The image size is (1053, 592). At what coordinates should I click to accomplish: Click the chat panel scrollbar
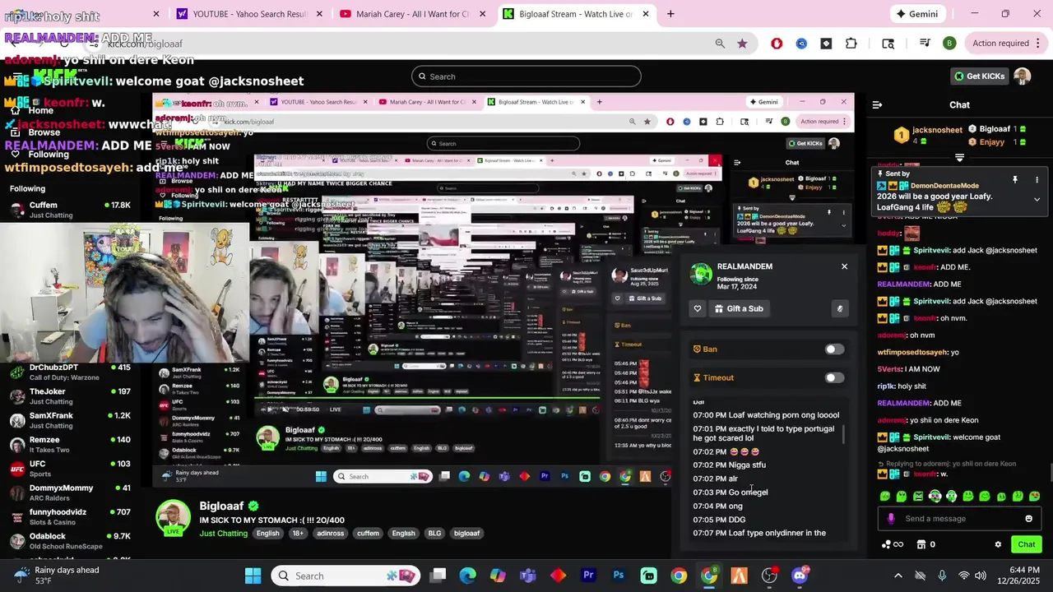click(1050, 474)
